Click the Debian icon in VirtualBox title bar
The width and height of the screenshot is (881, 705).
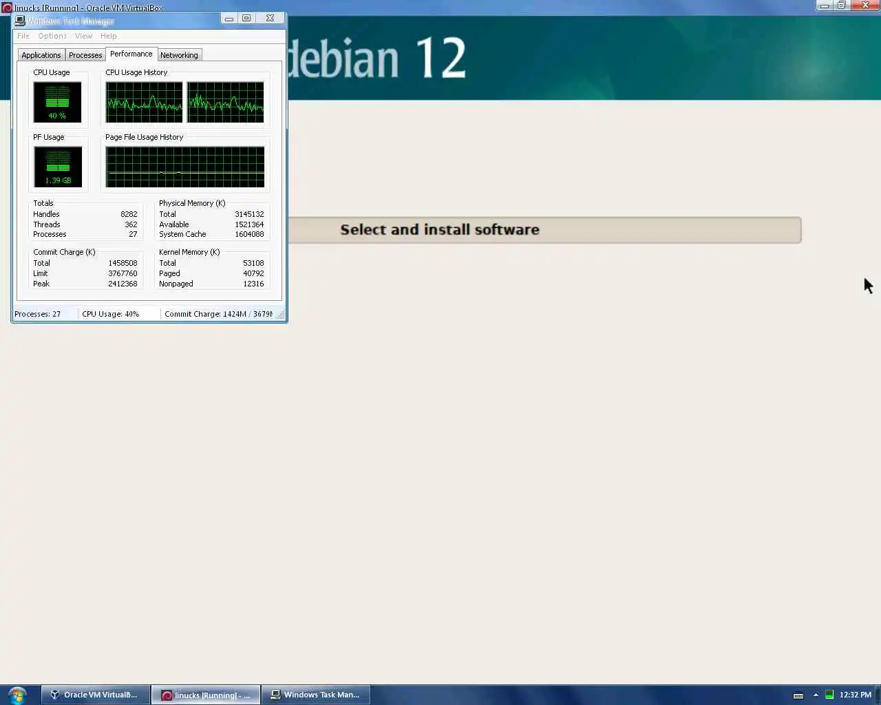pyautogui.click(x=7, y=8)
